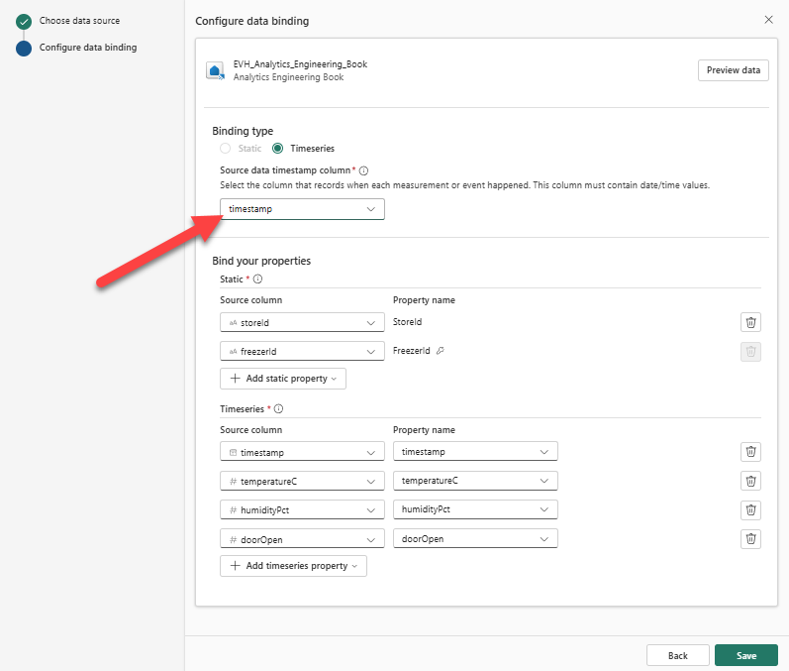Viewport: 789px width, 671px height.
Task: Select the Timeseries binding type
Action: 278,149
